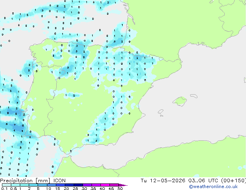This screenshot has height=190, width=246.
Task: Click the '(00+150)' forecast offset text
Action: click(x=234, y=181)
